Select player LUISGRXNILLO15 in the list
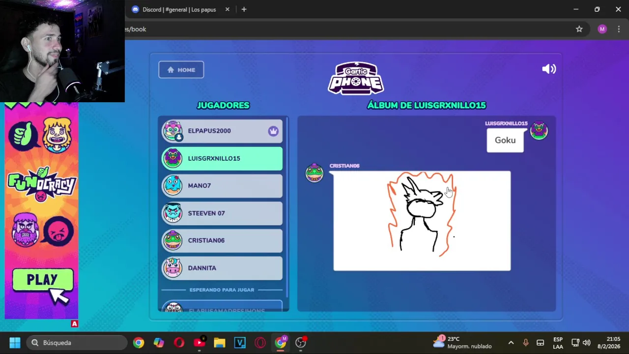Screen dimensions: 629x354 coord(223,158)
